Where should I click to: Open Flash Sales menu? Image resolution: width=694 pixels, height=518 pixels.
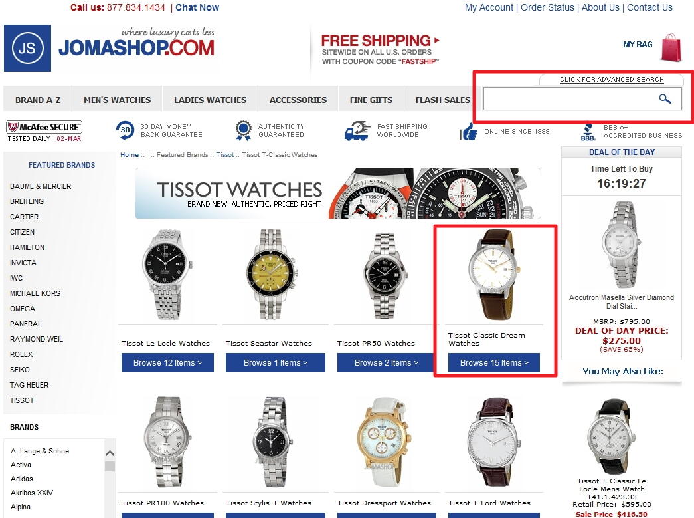coord(442,100)
